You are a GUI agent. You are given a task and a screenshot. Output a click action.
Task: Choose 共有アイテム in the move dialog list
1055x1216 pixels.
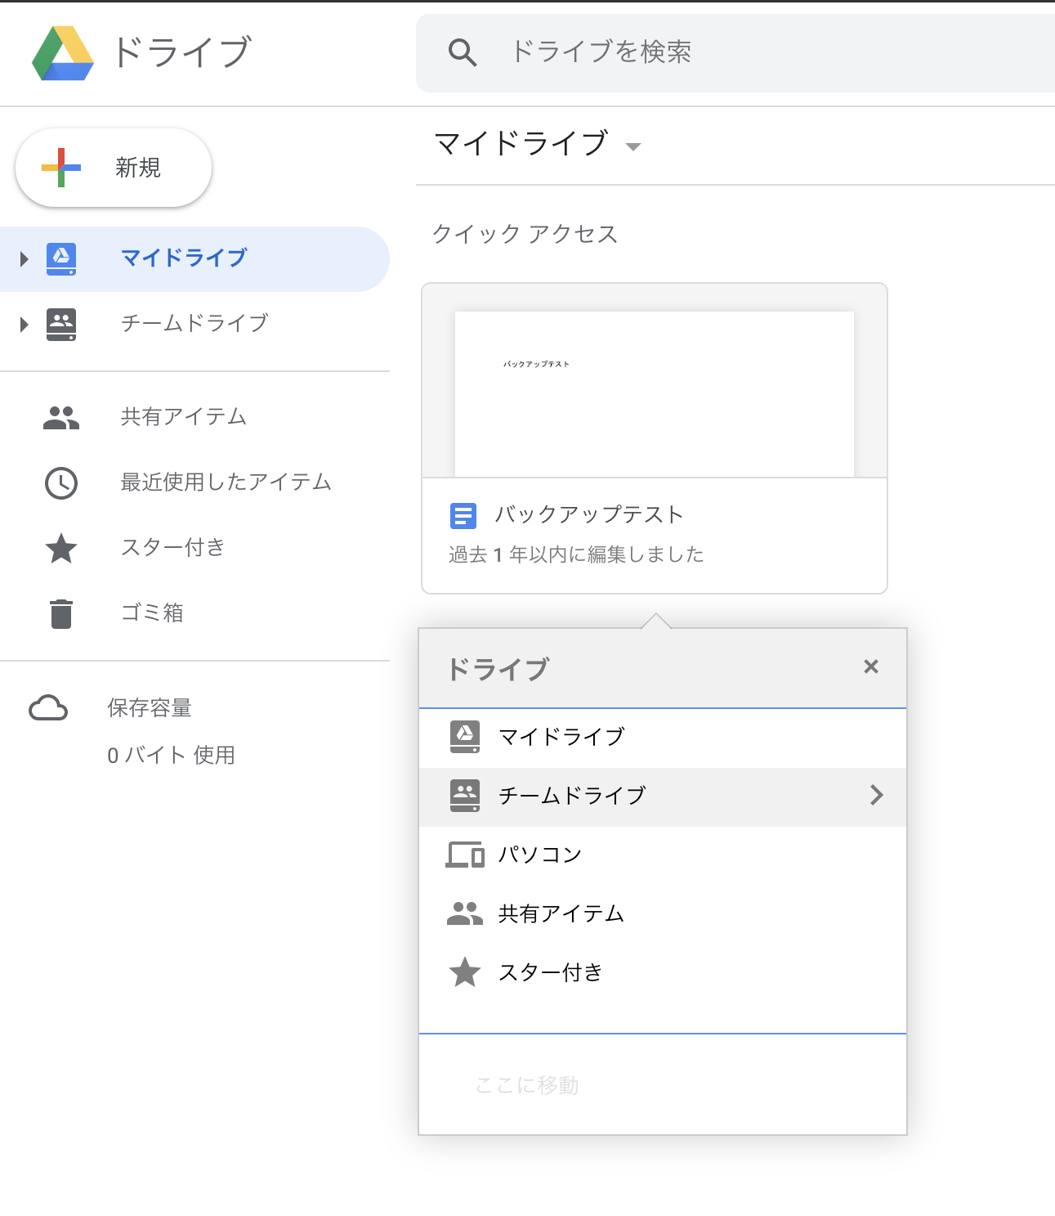[663, 914]
